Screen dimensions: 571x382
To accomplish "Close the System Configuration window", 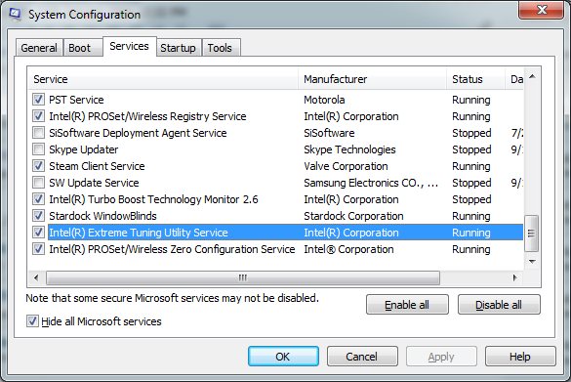I will tap(541, 10).
